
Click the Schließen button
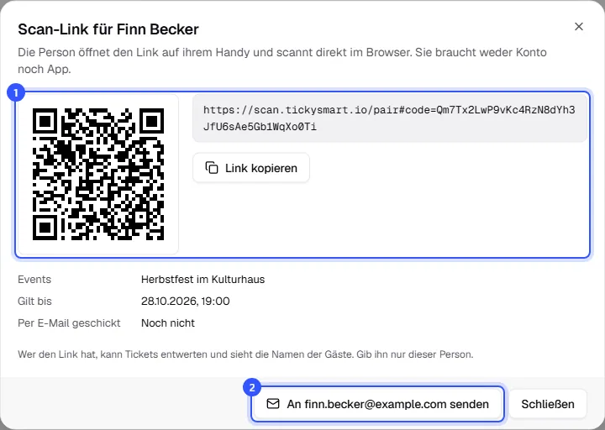[x=548, y=404]
